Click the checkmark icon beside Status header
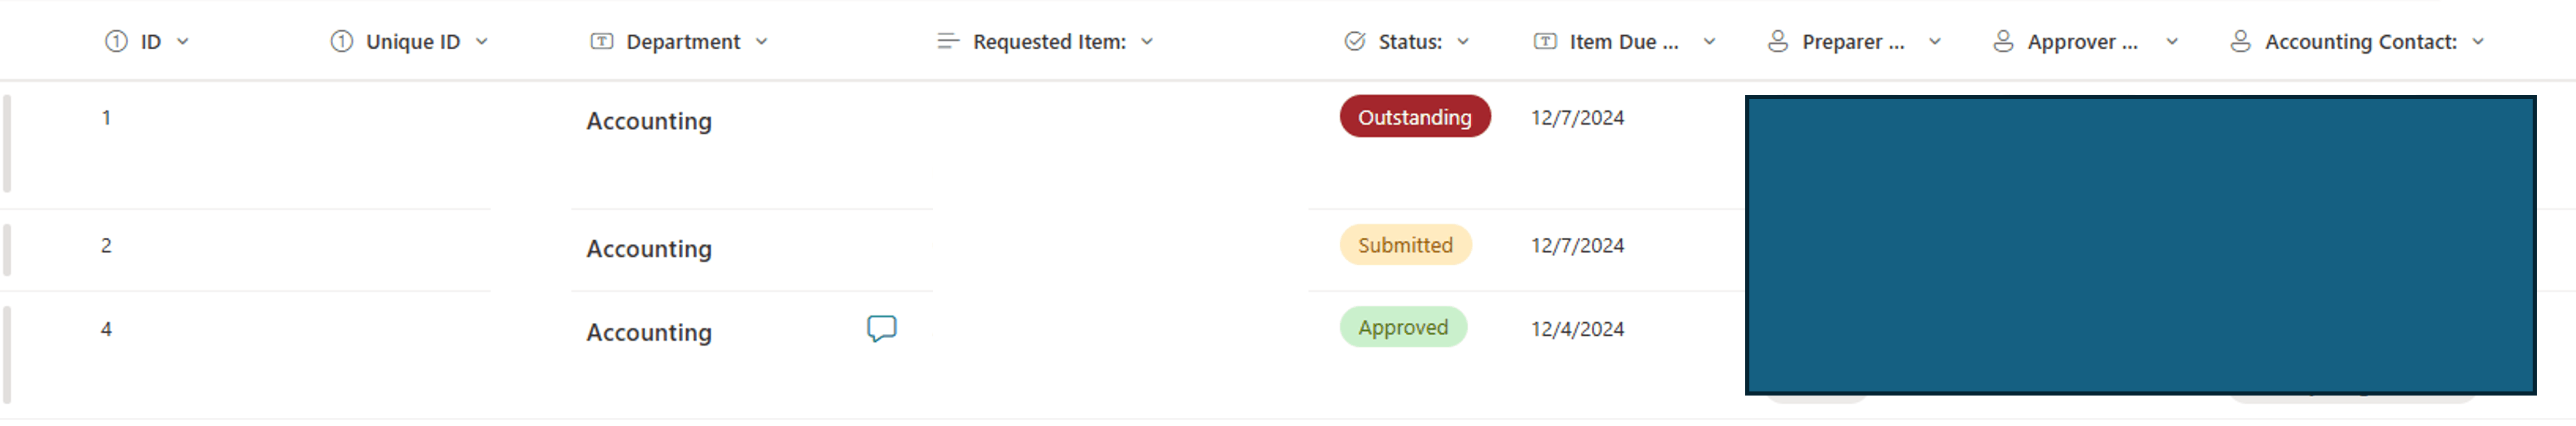This screenshot has width=2576, height=426. pos(1354,41)
